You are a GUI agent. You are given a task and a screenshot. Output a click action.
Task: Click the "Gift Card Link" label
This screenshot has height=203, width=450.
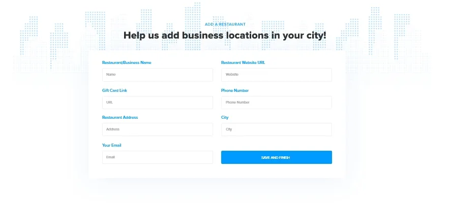tap(114, 90)
